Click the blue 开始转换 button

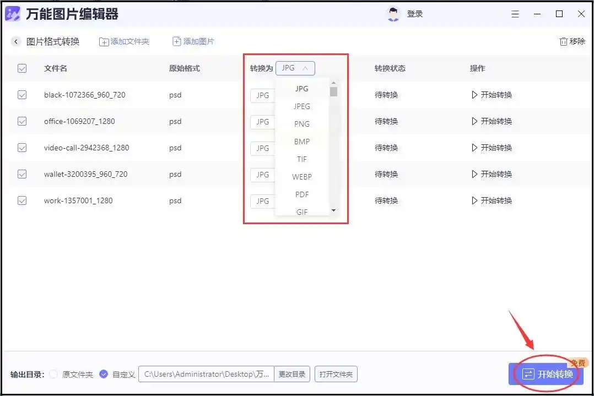546,374
